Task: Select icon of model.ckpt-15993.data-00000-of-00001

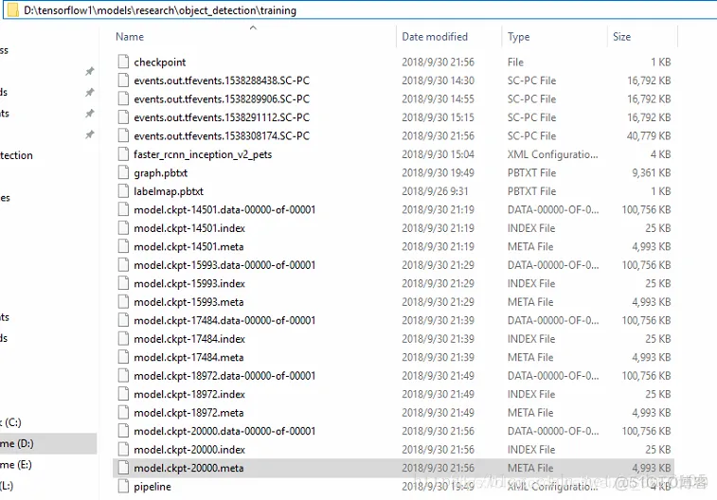Action: 123,264
